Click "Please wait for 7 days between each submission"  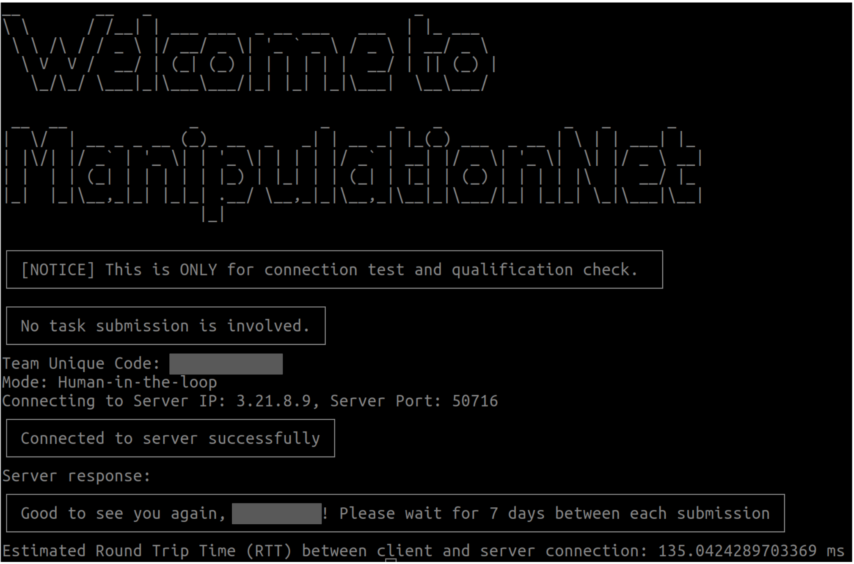click(x=554, y=513)
